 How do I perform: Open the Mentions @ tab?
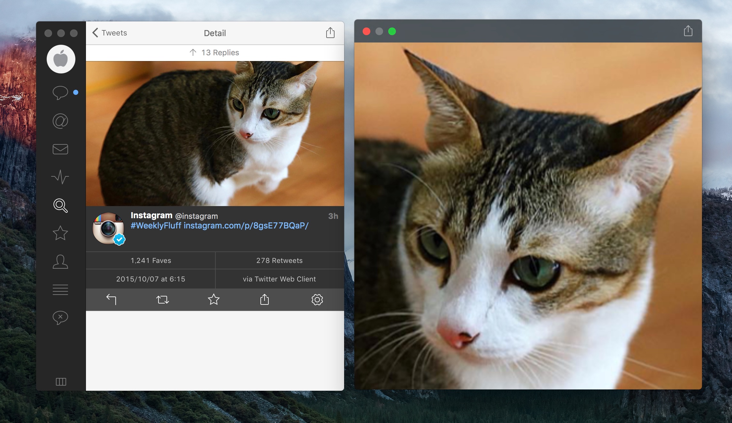pos(60,121)
